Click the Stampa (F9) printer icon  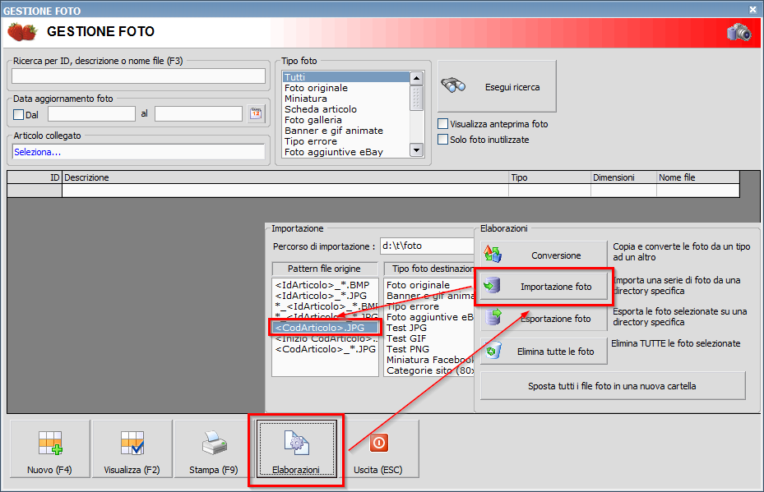(x=215, y=443)
